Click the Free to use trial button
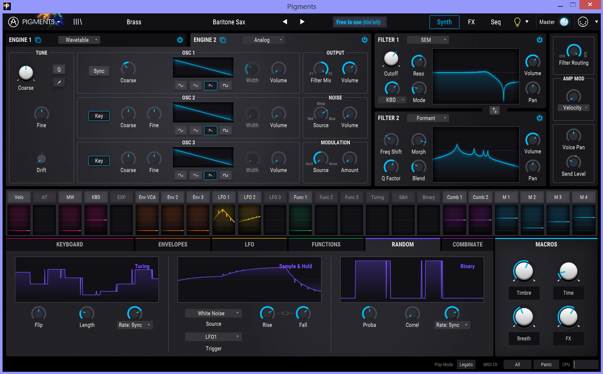This screenshot has height=374, width=603. (359, 22)
